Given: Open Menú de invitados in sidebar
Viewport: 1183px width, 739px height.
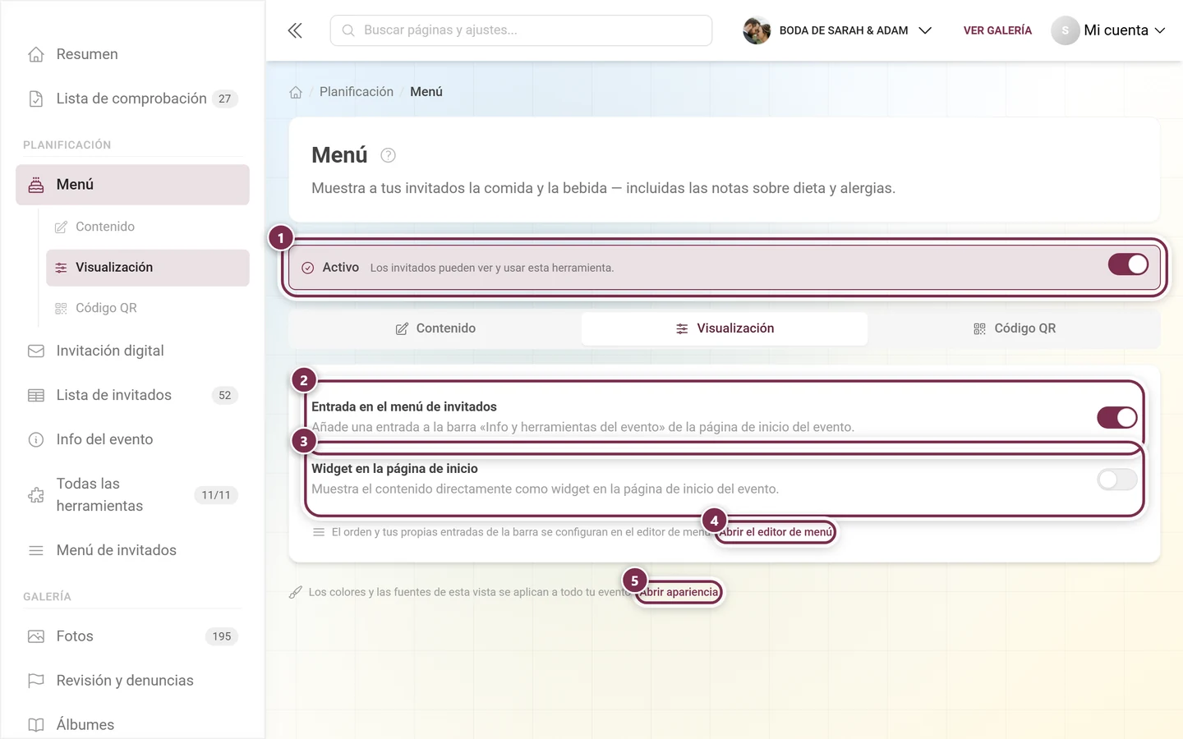Looking at the screenshot, I should point(132,550).
